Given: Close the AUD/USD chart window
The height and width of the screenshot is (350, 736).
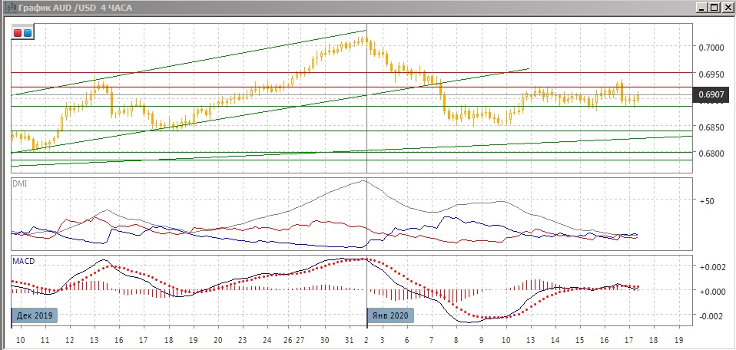Looking at the screenshot, I should (x=728, y=7).
